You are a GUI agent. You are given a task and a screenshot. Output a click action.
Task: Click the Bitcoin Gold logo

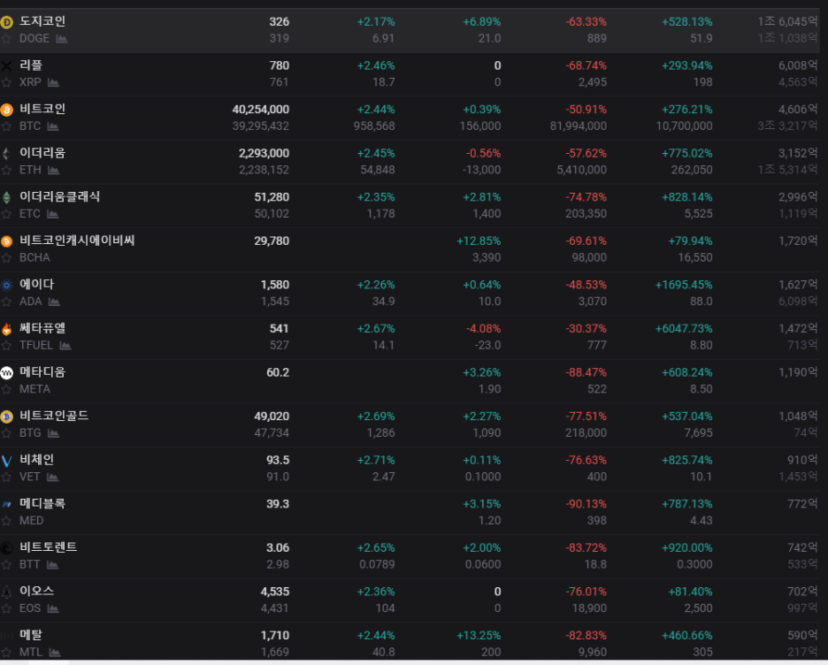[6, 417]
